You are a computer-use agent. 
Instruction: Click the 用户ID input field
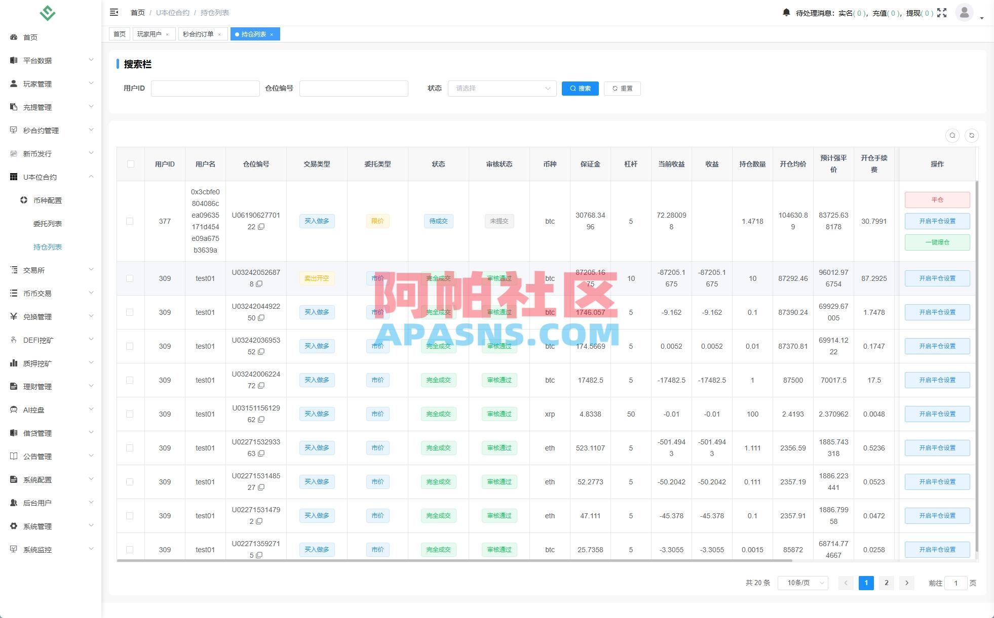tap(205, 88)
